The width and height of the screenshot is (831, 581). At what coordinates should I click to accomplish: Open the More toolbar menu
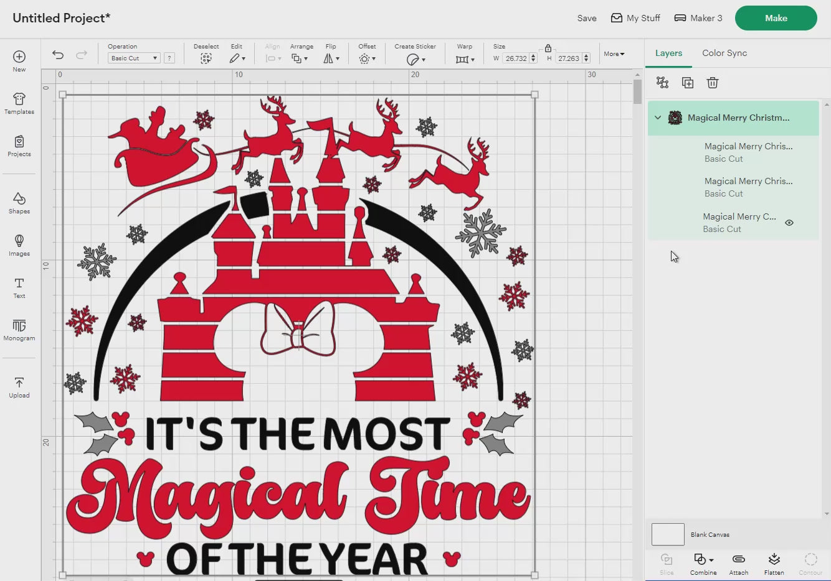pyautogui.click(x=614, y=54)
